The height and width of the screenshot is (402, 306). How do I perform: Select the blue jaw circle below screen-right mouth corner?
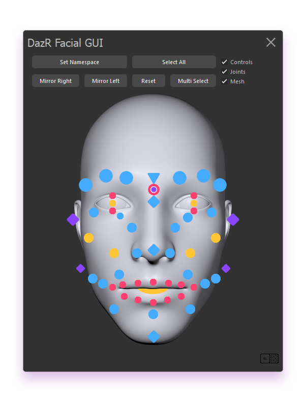tap(190, 309)
